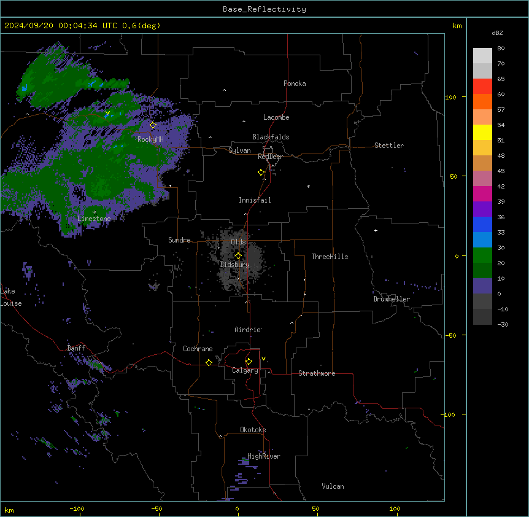The image size is (529, 517).
Task: Click the Base_Reflectivity title
Action: click(x=264, y=9)
